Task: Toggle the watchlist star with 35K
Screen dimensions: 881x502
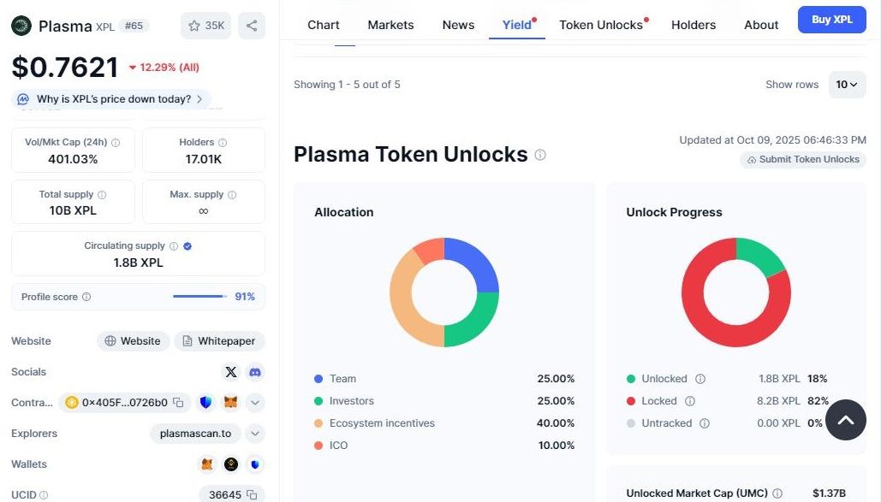Action: click(206, 26)
